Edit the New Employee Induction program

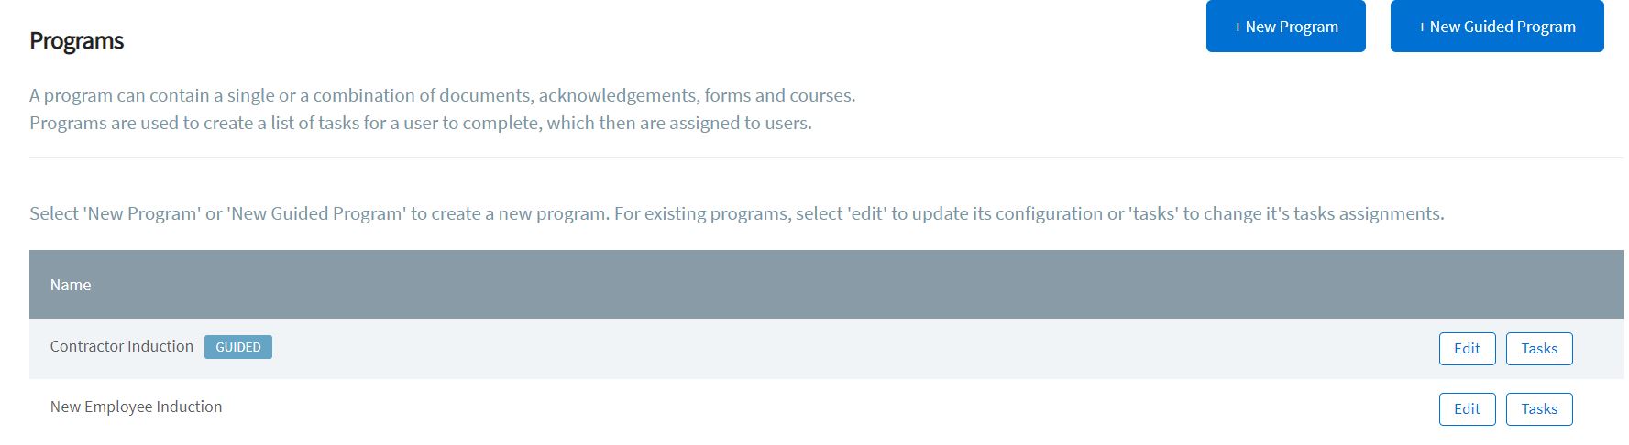point(1467,409)
